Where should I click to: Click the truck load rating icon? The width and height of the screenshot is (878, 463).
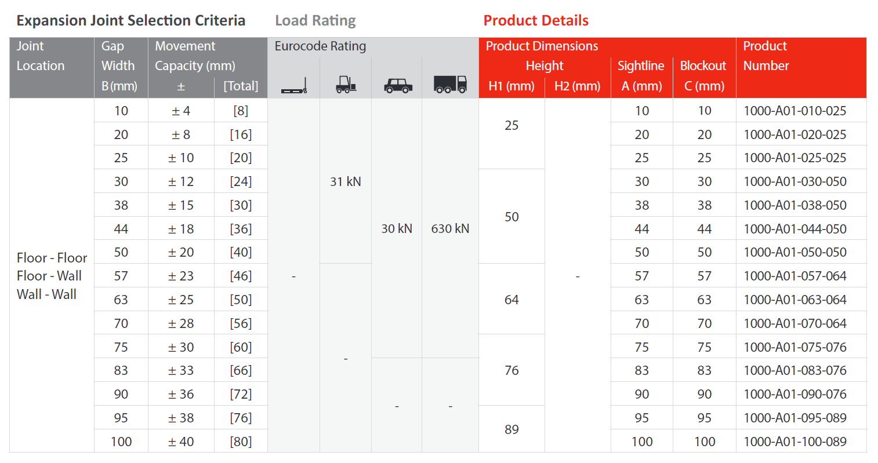pos(450,85)
